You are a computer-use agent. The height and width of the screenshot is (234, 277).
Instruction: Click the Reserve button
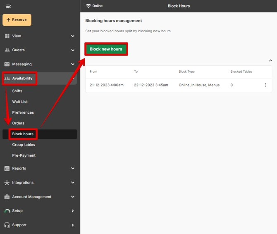(17, 20)
